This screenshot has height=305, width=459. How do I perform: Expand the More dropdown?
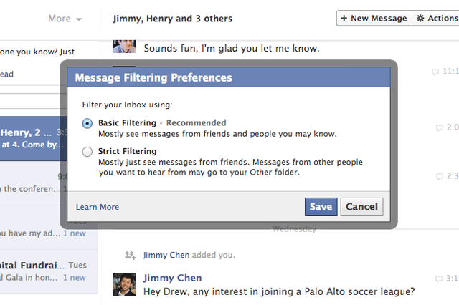point(65,19)
